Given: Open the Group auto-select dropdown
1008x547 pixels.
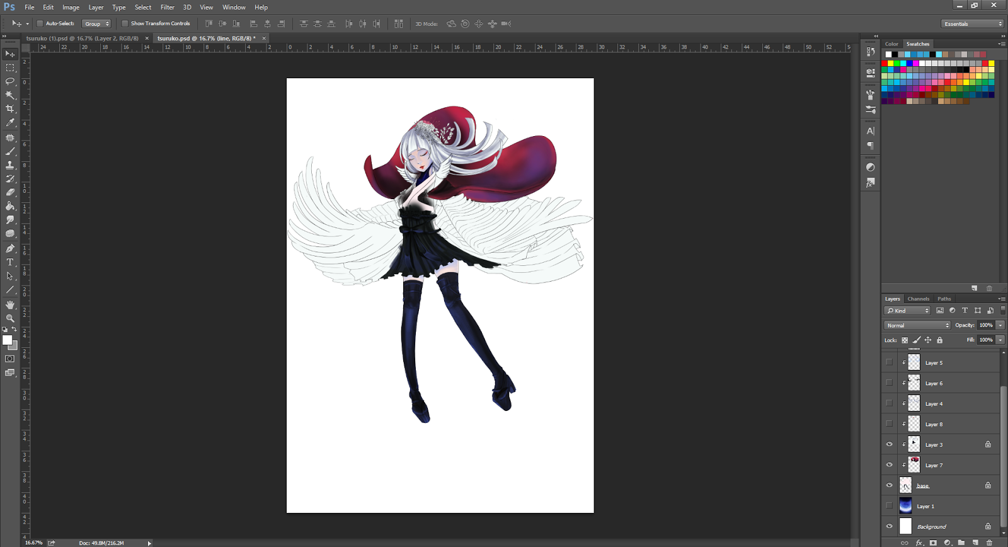Looking at the screenshot, I should [x=97, y=24].
